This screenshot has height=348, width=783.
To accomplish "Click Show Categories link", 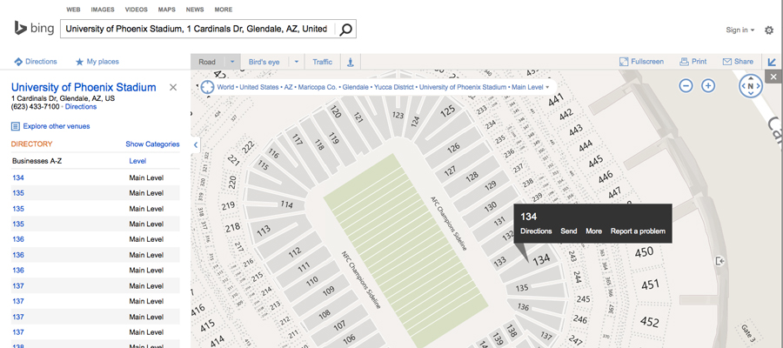I will click(152, 144).
